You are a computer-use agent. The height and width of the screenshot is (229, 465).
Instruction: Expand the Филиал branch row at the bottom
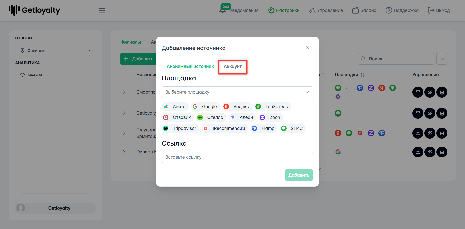124,152
